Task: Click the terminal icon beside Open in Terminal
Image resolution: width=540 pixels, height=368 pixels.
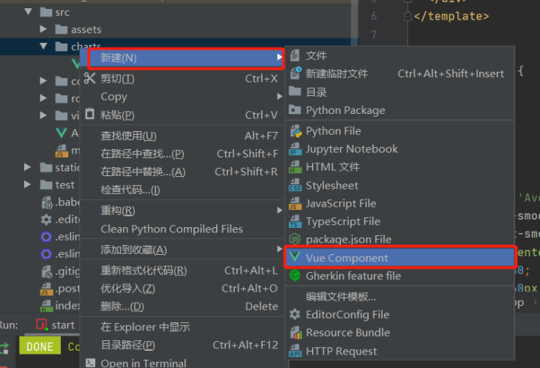Action: (x=90, y=363)
